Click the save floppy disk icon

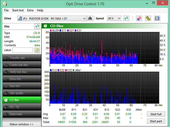click(x=157, y=18)
